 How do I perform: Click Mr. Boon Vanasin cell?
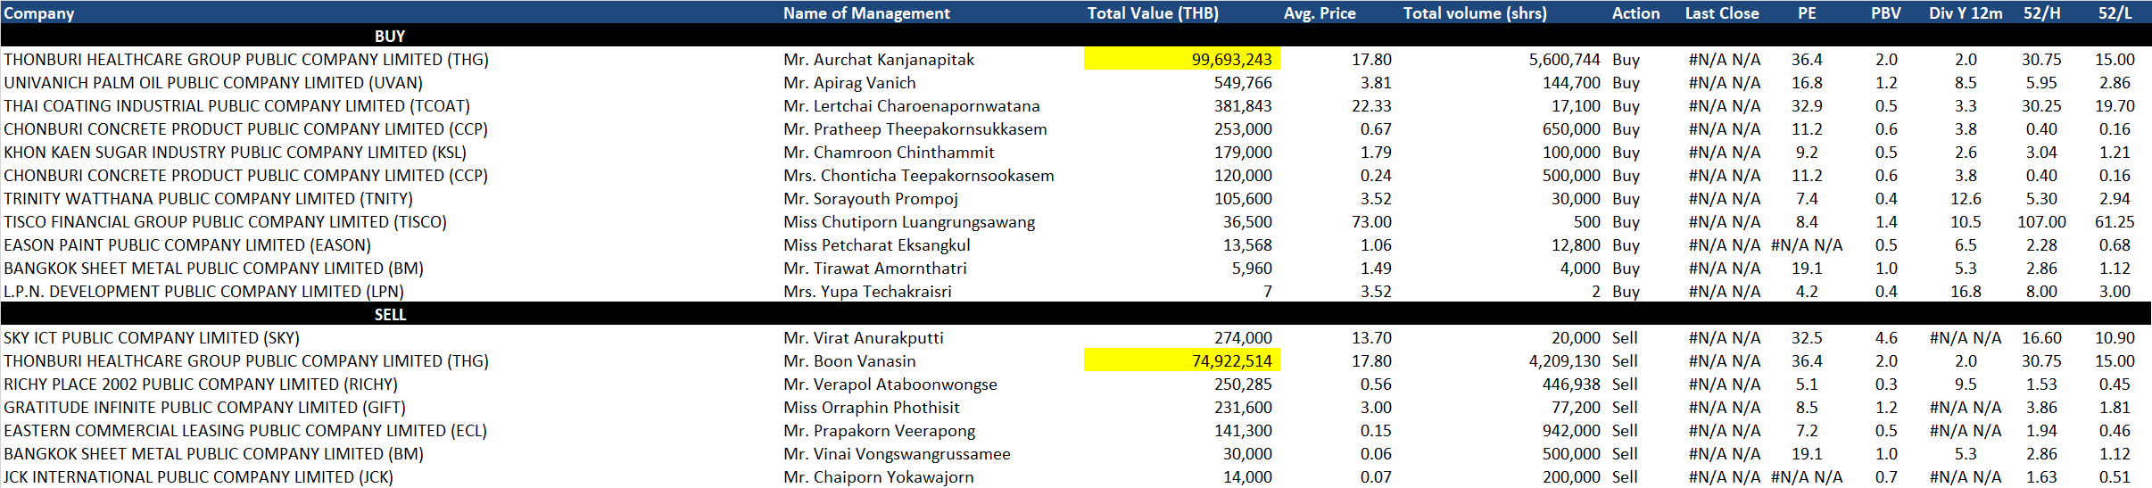click(x=849, y=361)
